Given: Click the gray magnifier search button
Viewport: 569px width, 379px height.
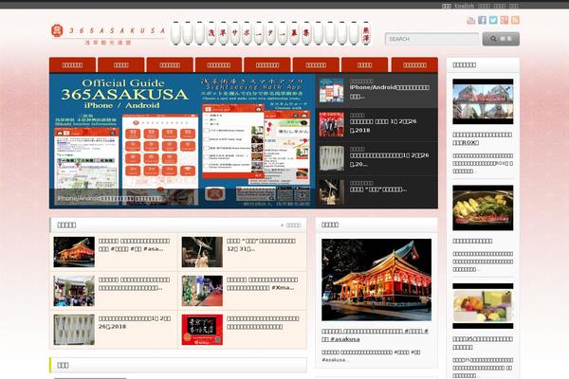Looking at the screenshot, I should tap(501, 39).
